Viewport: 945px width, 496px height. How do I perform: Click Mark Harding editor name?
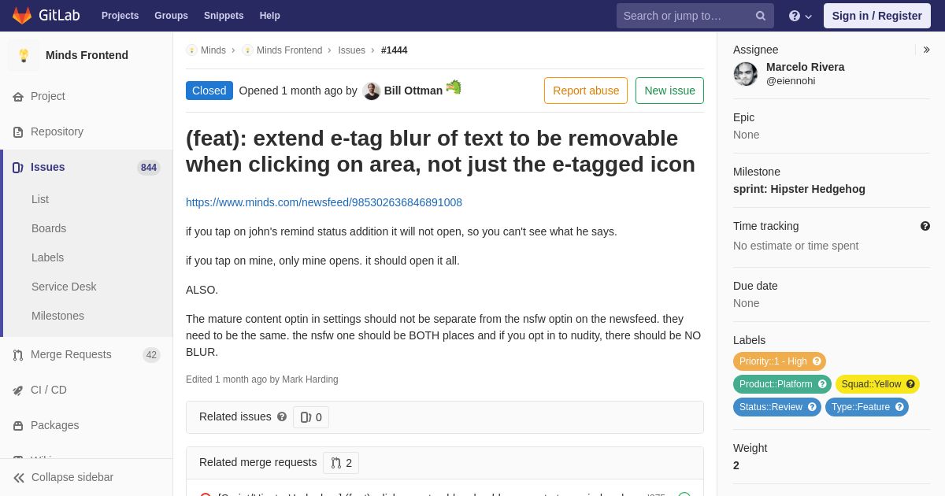coord(310,379)
